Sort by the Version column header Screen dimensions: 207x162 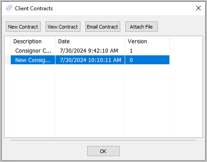tap(147, 42)
